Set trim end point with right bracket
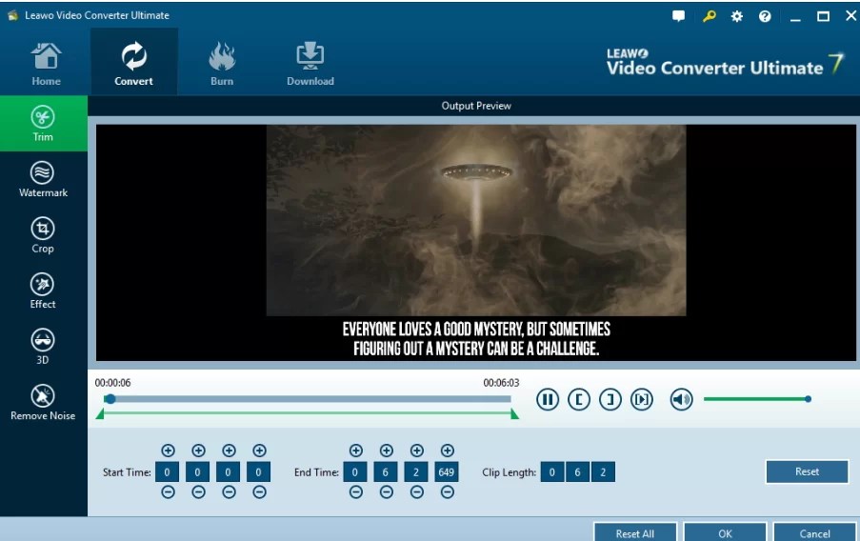Screen dimensions: 860x541 610,399
